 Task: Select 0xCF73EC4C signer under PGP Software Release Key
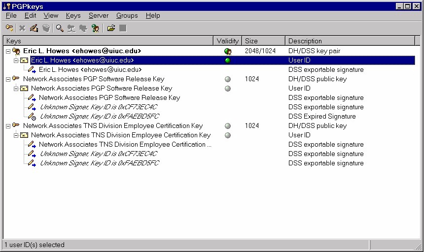coord(99,107)
